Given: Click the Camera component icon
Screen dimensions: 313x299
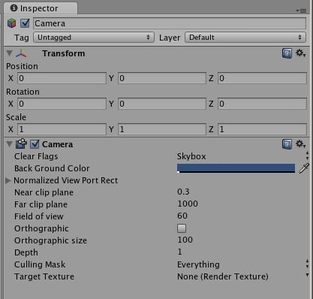Looking at the screenshot, I should 21,143.
